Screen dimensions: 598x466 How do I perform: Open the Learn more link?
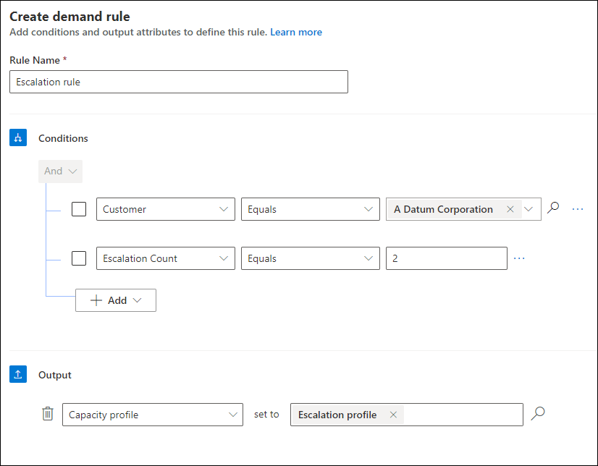pyautogui.click(x=296, y=33)
